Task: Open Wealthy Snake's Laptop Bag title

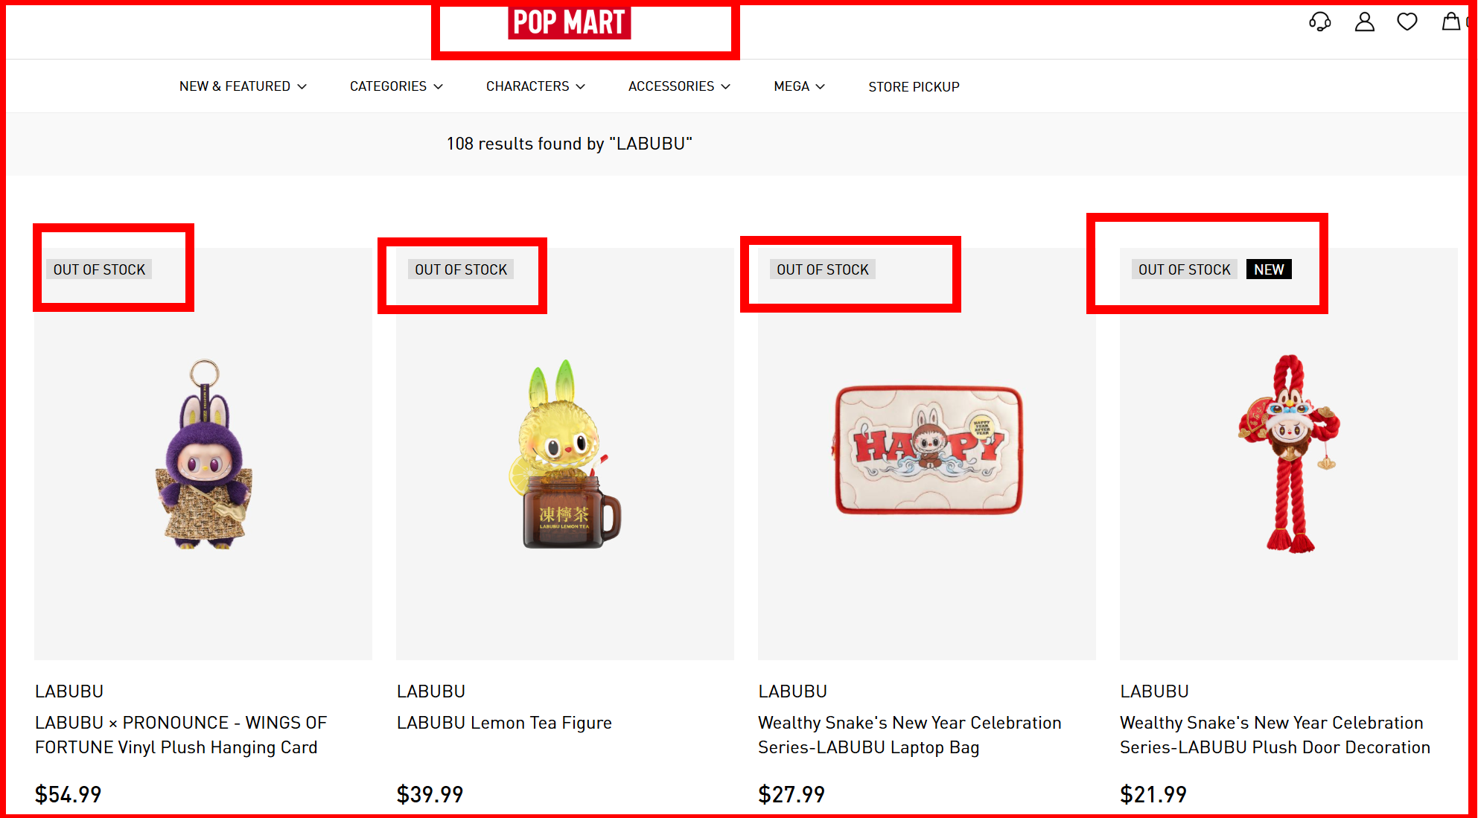Action: pyautogui.click(x=909, y=735)
